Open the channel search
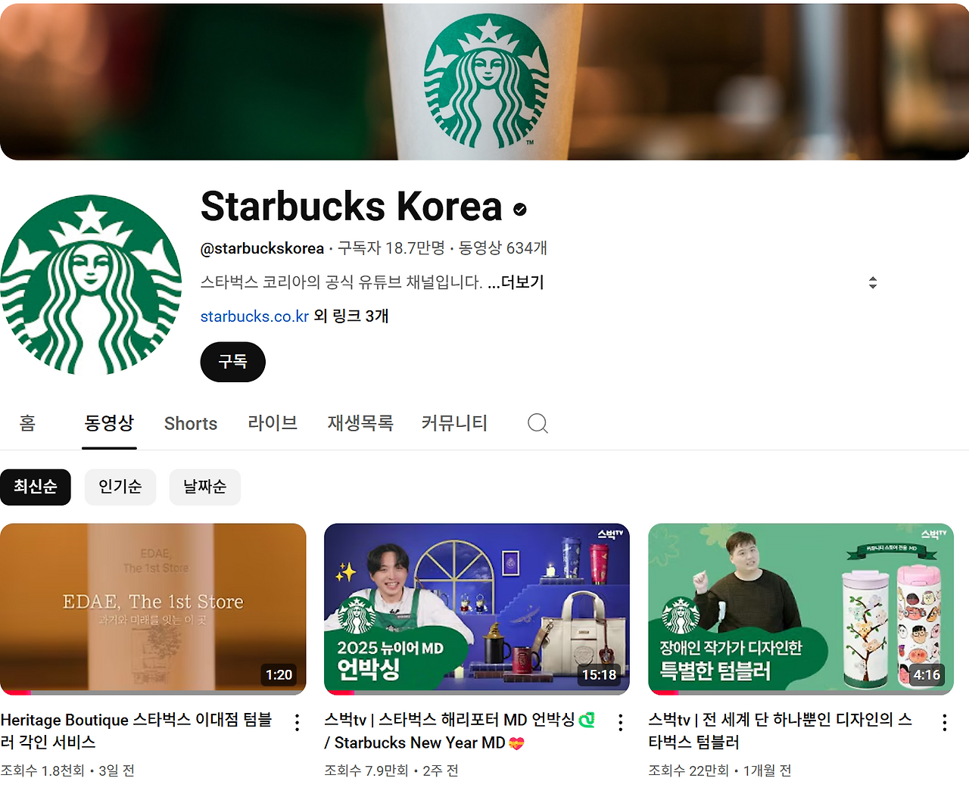Screen dimensions: 969x797 tap(537, 424)
